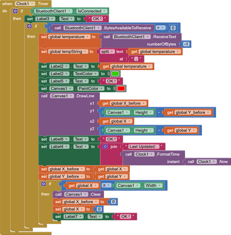This screenshot has width=231, height=235.
Task: Open the greater-than operator dropdown
Action: 160,28
